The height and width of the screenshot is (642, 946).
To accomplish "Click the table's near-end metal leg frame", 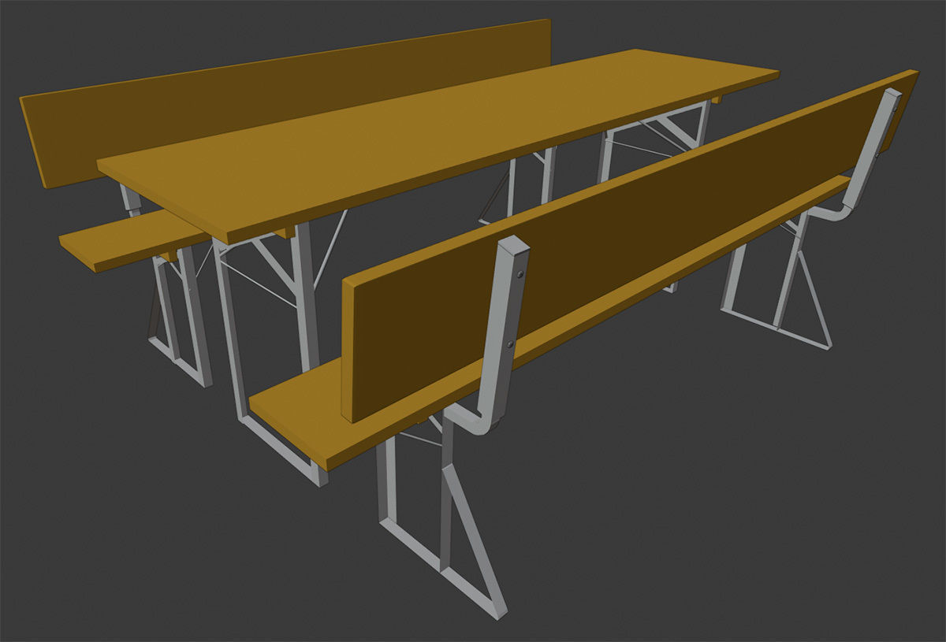I will point(272,354).
